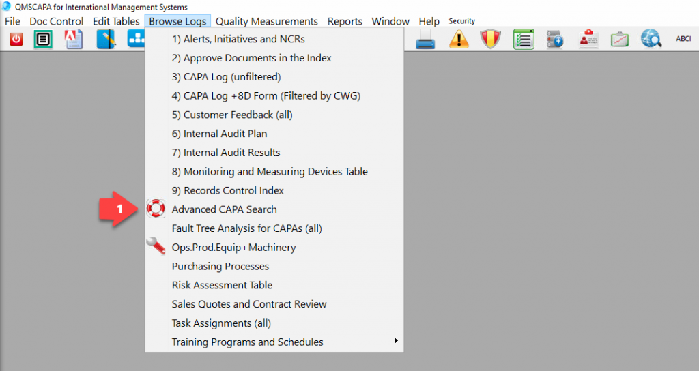Screen dimensions: 699x371
Task: Expand Training Programs and Schedules submenu arrow
Action: (x=396, y=341)
